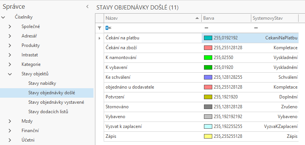Open the ABC filter operator in Název

(109, 28)
